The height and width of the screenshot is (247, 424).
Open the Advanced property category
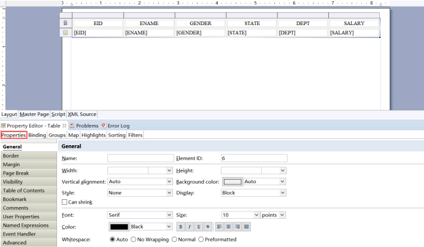(x=29, y=243)
